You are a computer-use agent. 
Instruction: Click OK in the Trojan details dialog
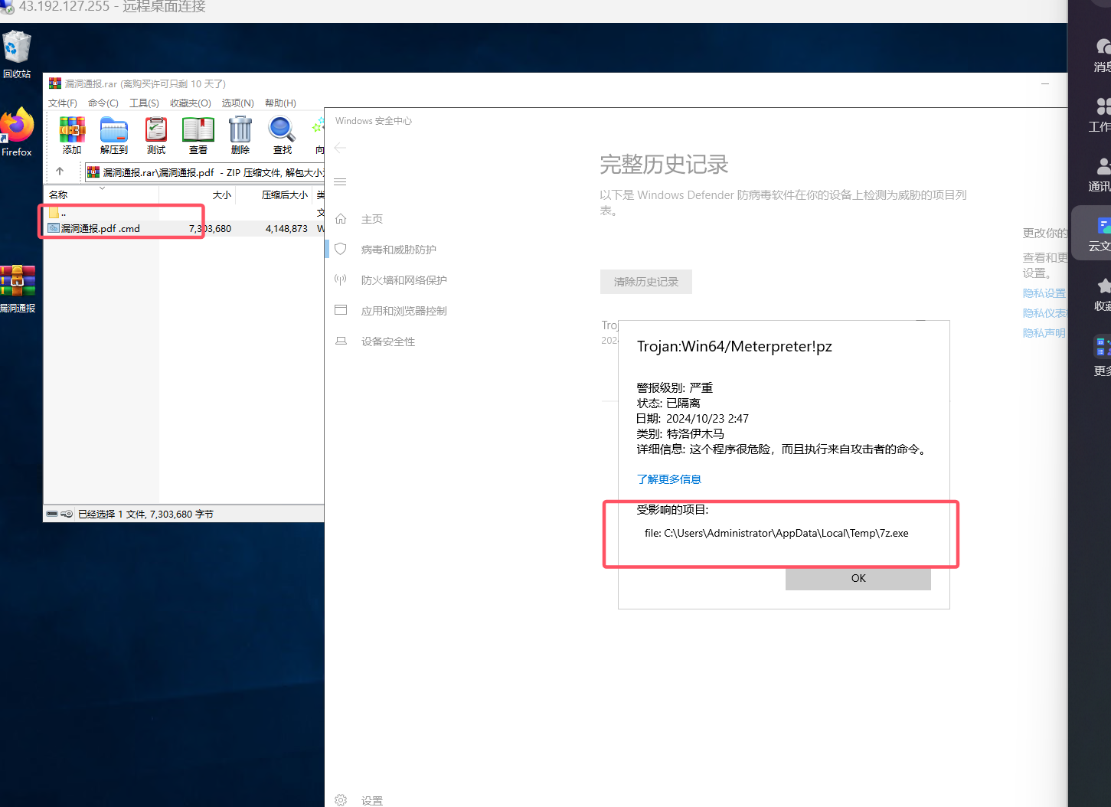(858, 578)
